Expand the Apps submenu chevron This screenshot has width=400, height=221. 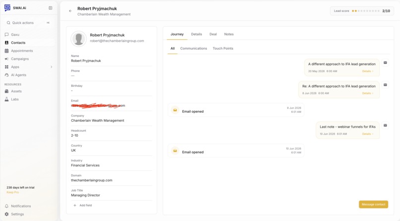[x=51, y=67]
